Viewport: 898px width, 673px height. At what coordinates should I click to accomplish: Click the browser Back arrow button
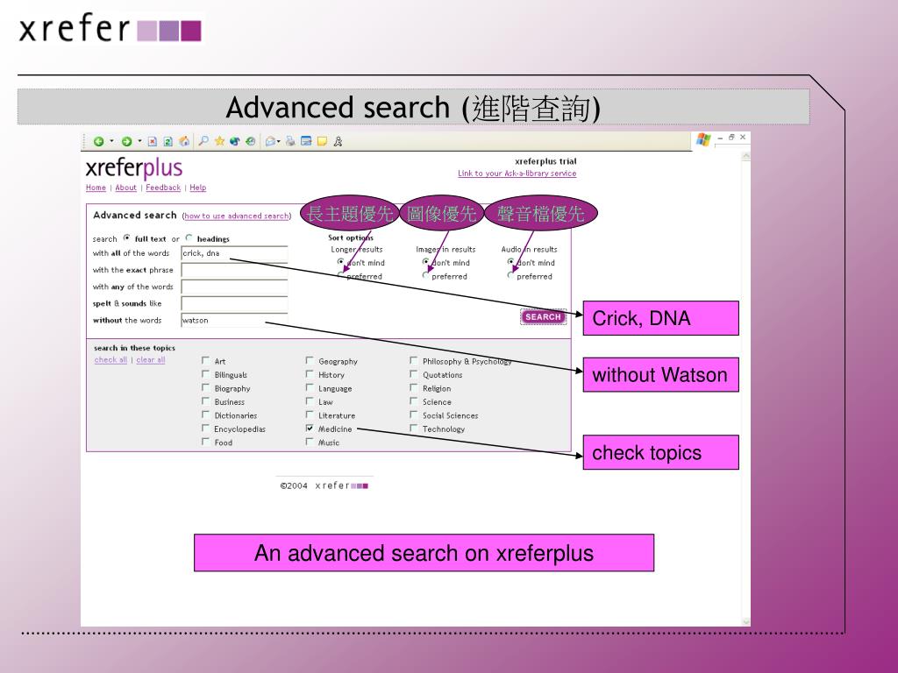[x=98, y=141]
